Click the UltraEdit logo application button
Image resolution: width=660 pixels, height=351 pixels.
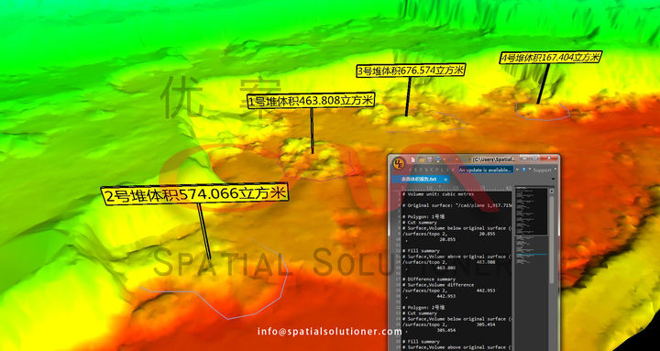click(x=399, y=162)
